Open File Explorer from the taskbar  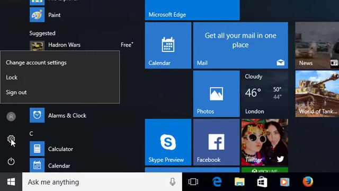[x=239, y=181]
